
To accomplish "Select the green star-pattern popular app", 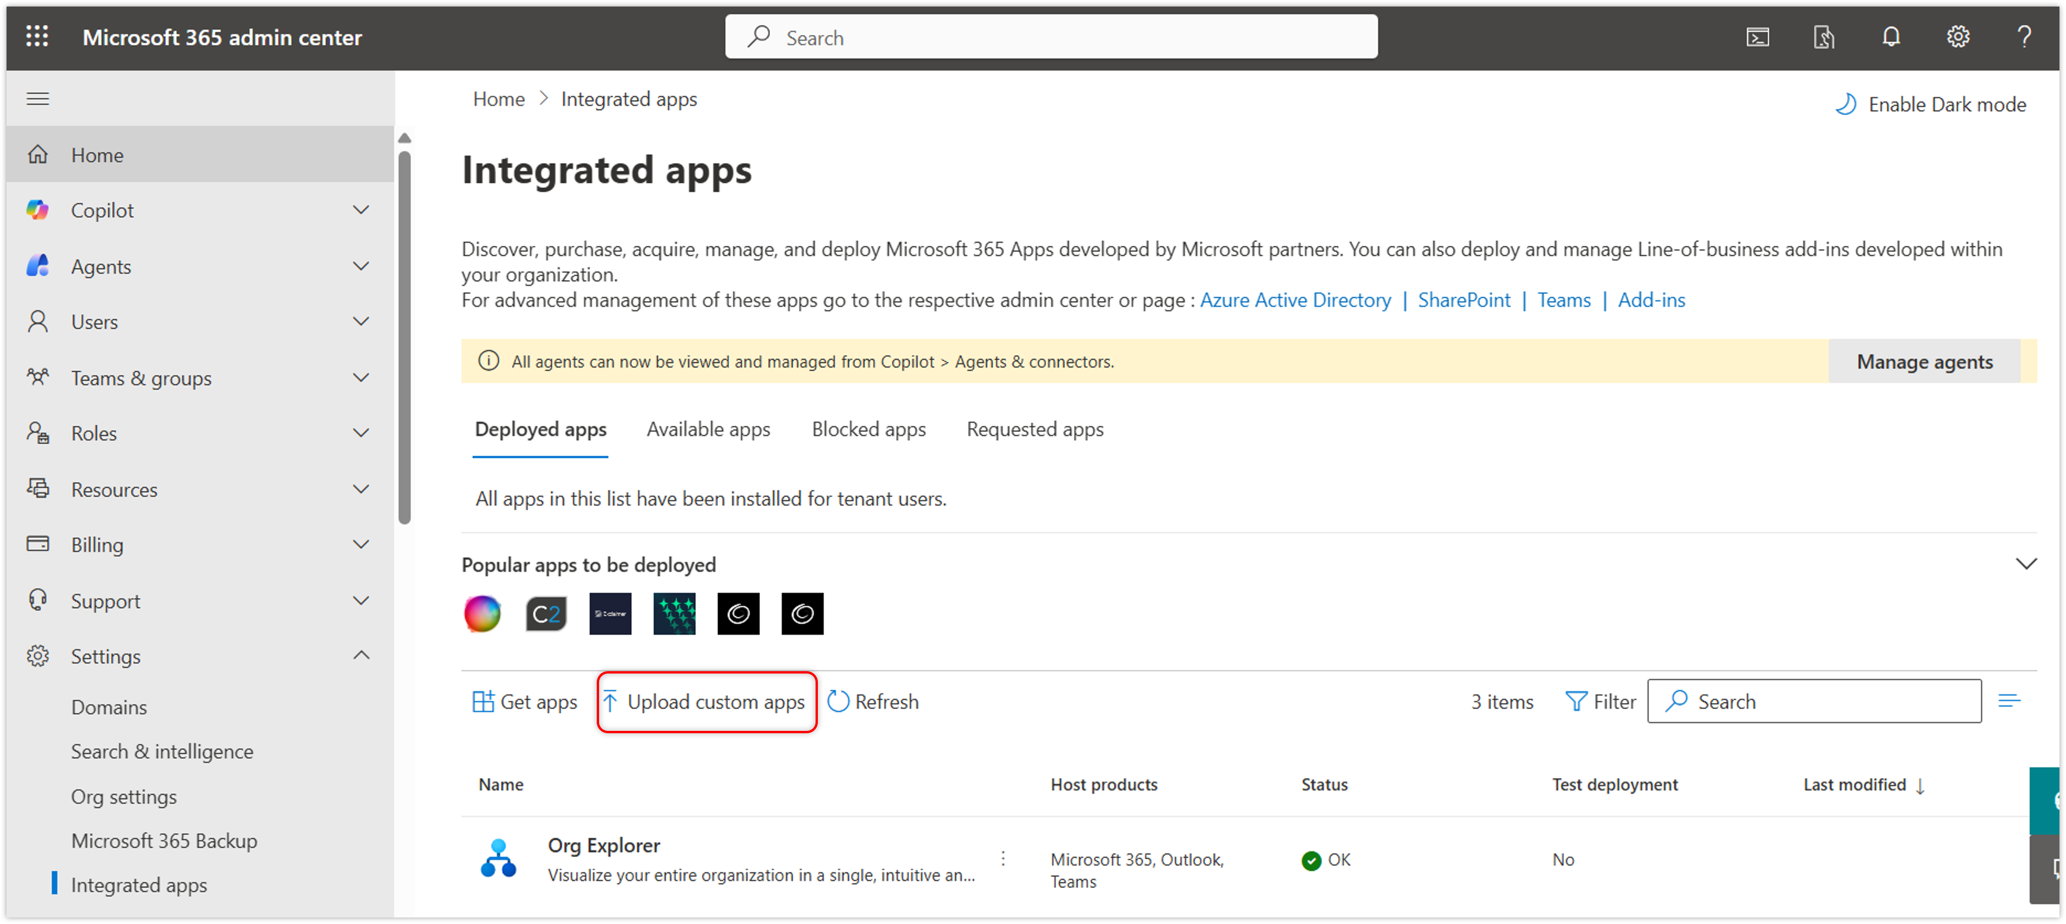I will (675, 614).
